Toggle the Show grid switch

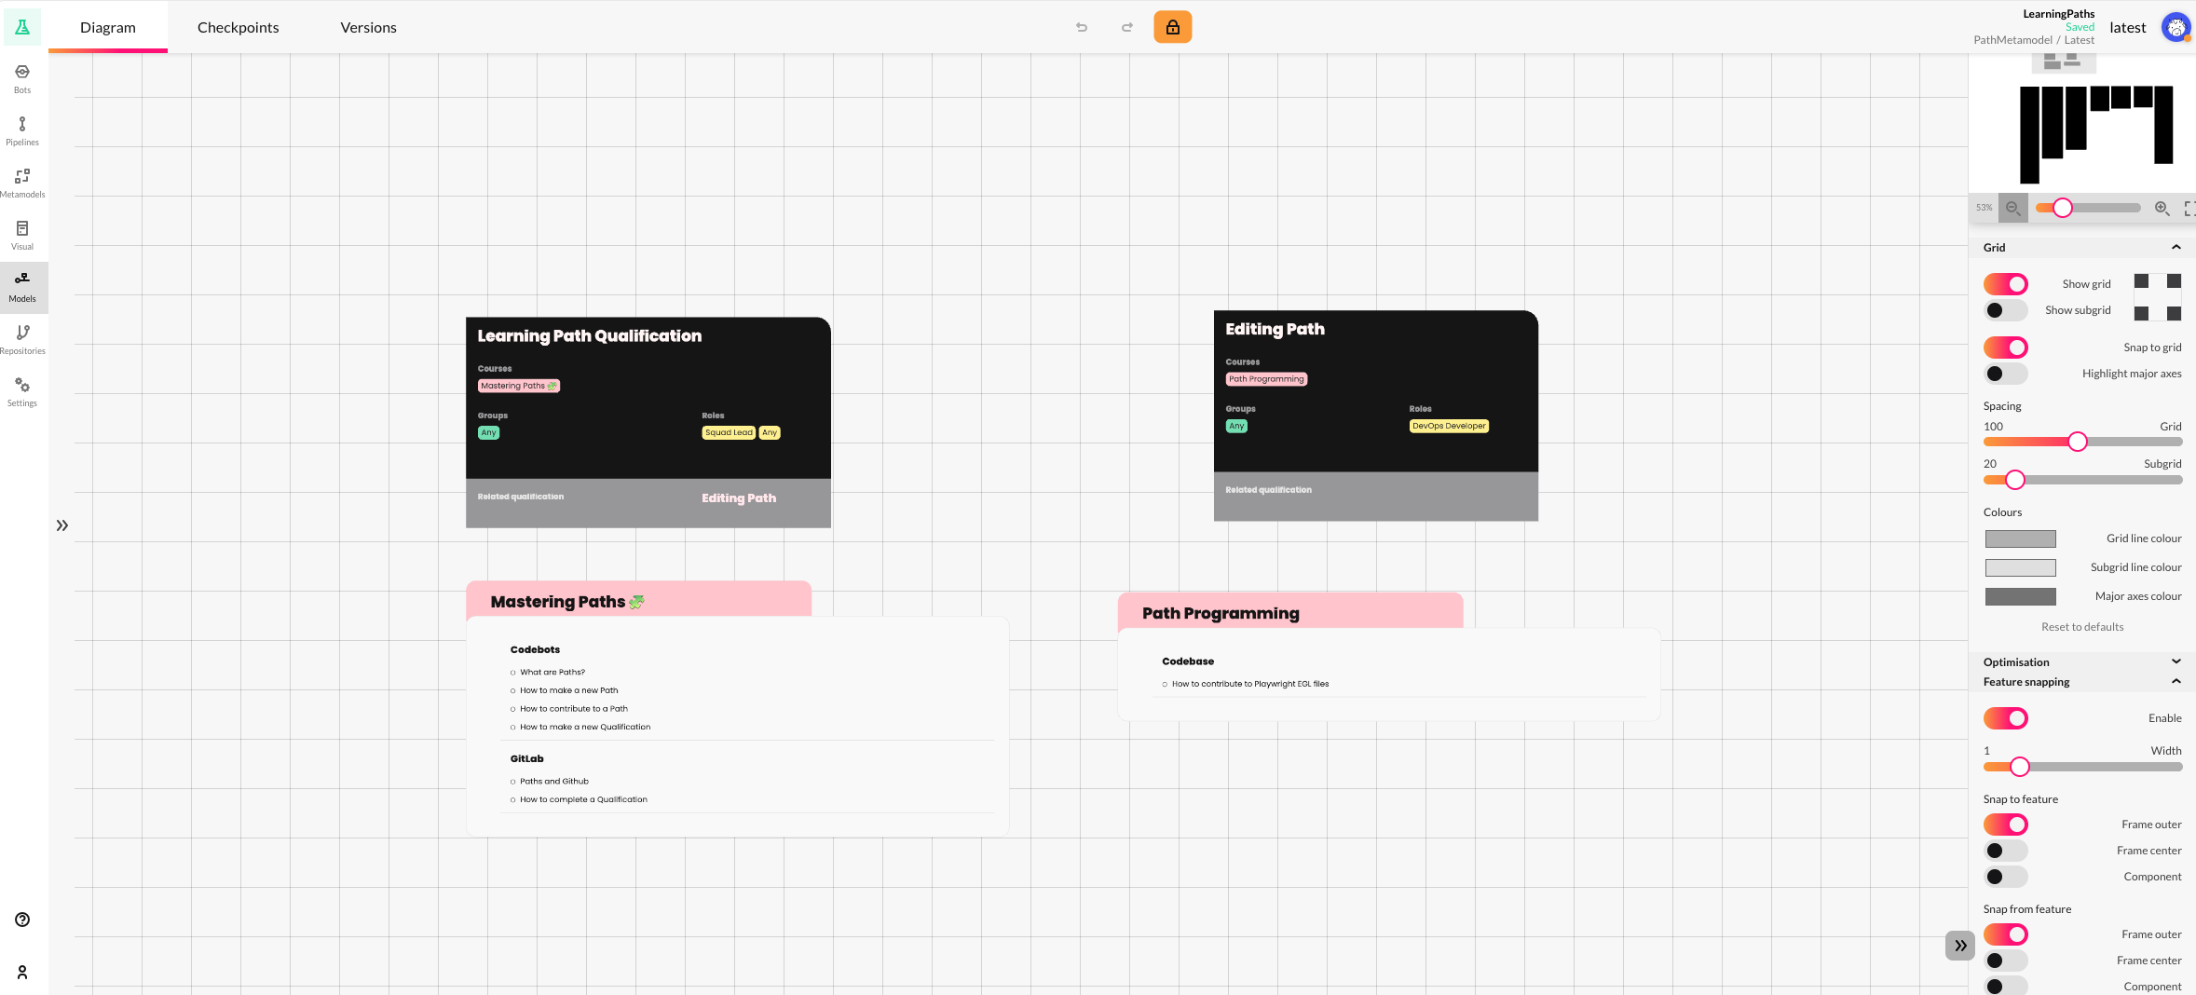(2006, 284)
